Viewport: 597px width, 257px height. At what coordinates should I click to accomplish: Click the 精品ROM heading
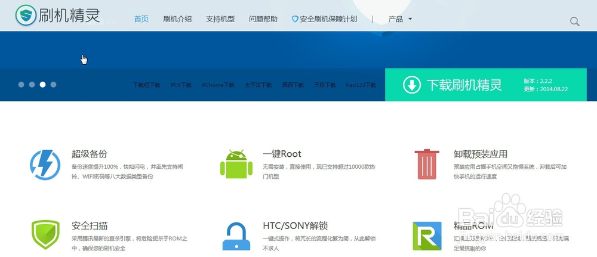pyautogui.click(x=473, y=226)
